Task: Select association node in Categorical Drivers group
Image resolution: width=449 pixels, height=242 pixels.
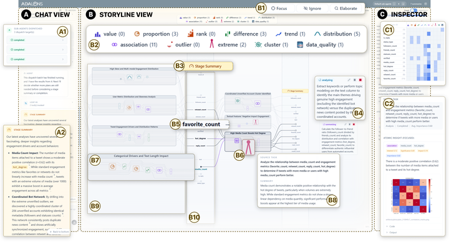Action: (159, 170)
